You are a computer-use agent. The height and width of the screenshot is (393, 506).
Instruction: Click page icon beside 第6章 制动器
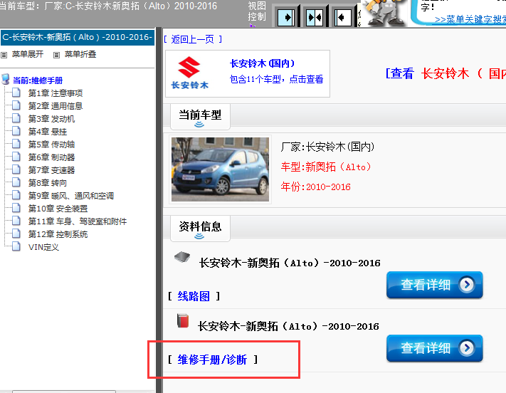click(x=16, y=157)
